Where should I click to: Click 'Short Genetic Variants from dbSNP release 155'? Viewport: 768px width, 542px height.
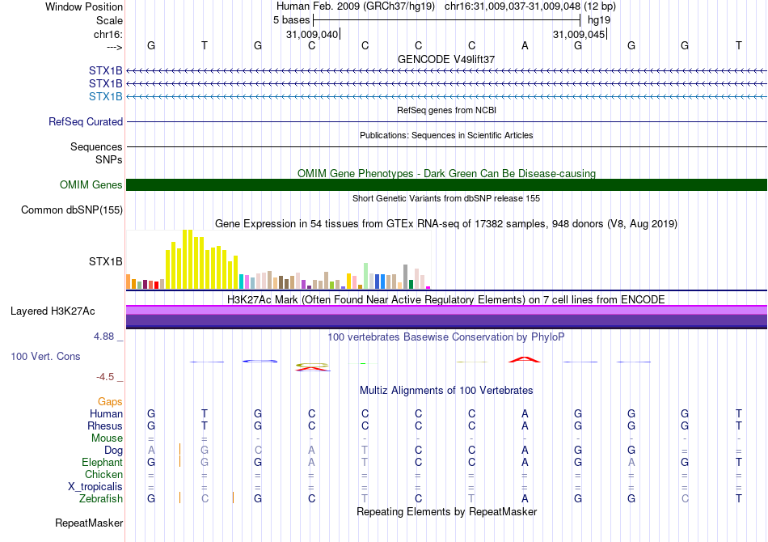tap(446, 198)
